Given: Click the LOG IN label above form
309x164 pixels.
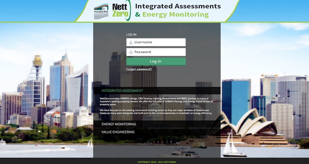Looking at the screenshot, I should point(131,34).
